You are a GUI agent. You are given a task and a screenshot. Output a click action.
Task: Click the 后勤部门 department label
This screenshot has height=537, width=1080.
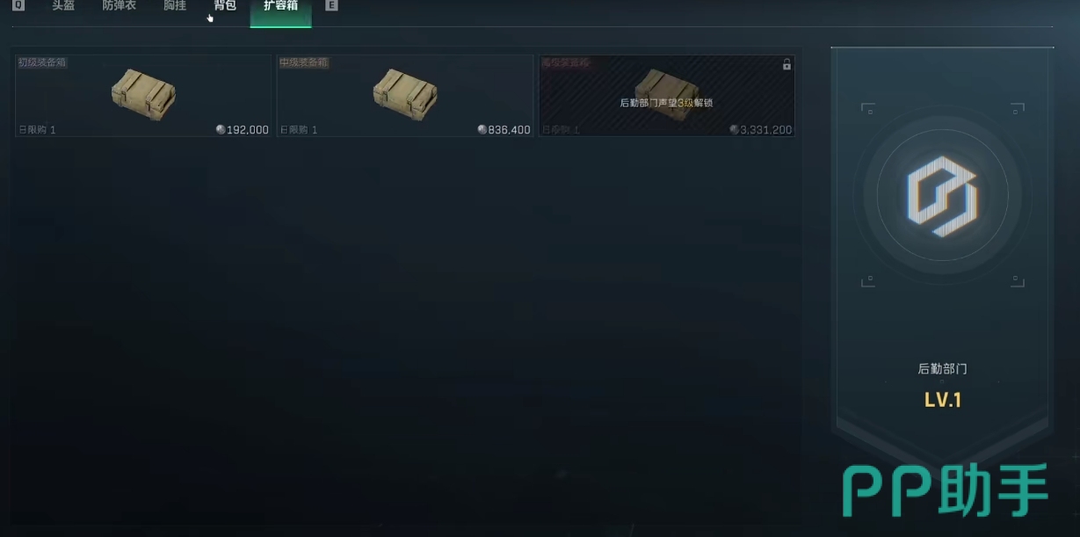pos(942,369)
